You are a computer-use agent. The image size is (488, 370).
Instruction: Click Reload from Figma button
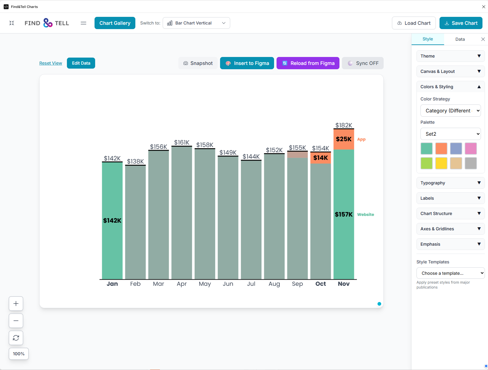pyautogui.click(x=308, y=63)
